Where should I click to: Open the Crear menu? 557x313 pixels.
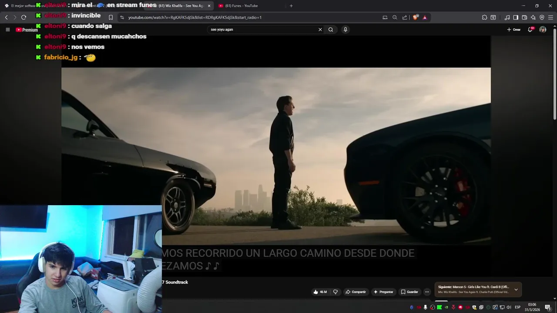click(x=513, y=30)
